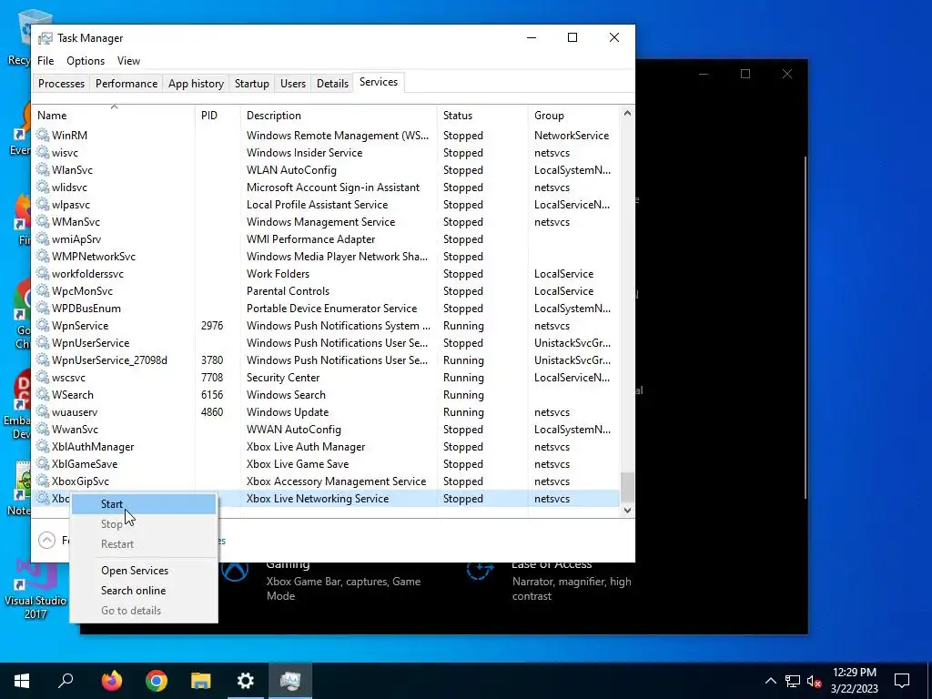Click the gear icon next to WManSvc

click(43, 221)
